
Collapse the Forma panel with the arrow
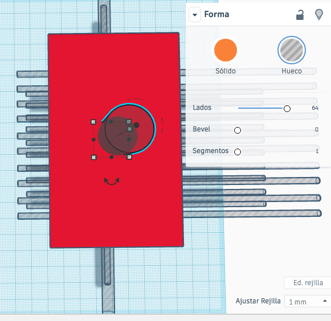click(x=195, y=15)
